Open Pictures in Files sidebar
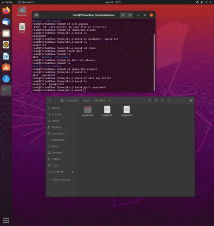This screenshot has height=226, width=214. coord(61,153)
